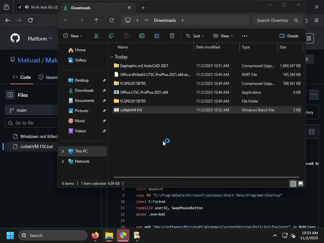
Task: Open the browser hamburger menu
Action: (316, 20)
